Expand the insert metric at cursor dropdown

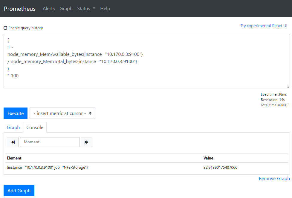click(62, 113)
